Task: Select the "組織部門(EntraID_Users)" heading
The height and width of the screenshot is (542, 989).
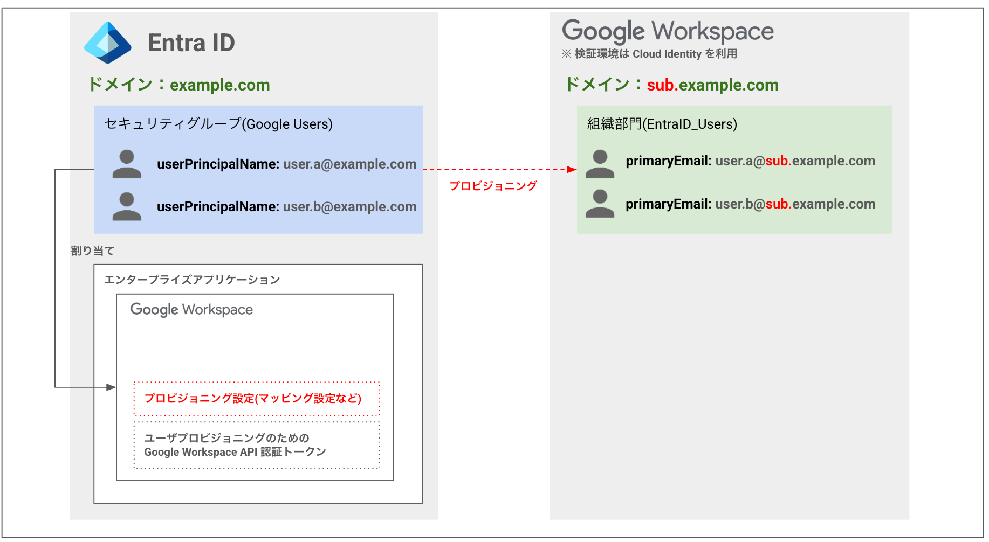Action: coord(662,124)
